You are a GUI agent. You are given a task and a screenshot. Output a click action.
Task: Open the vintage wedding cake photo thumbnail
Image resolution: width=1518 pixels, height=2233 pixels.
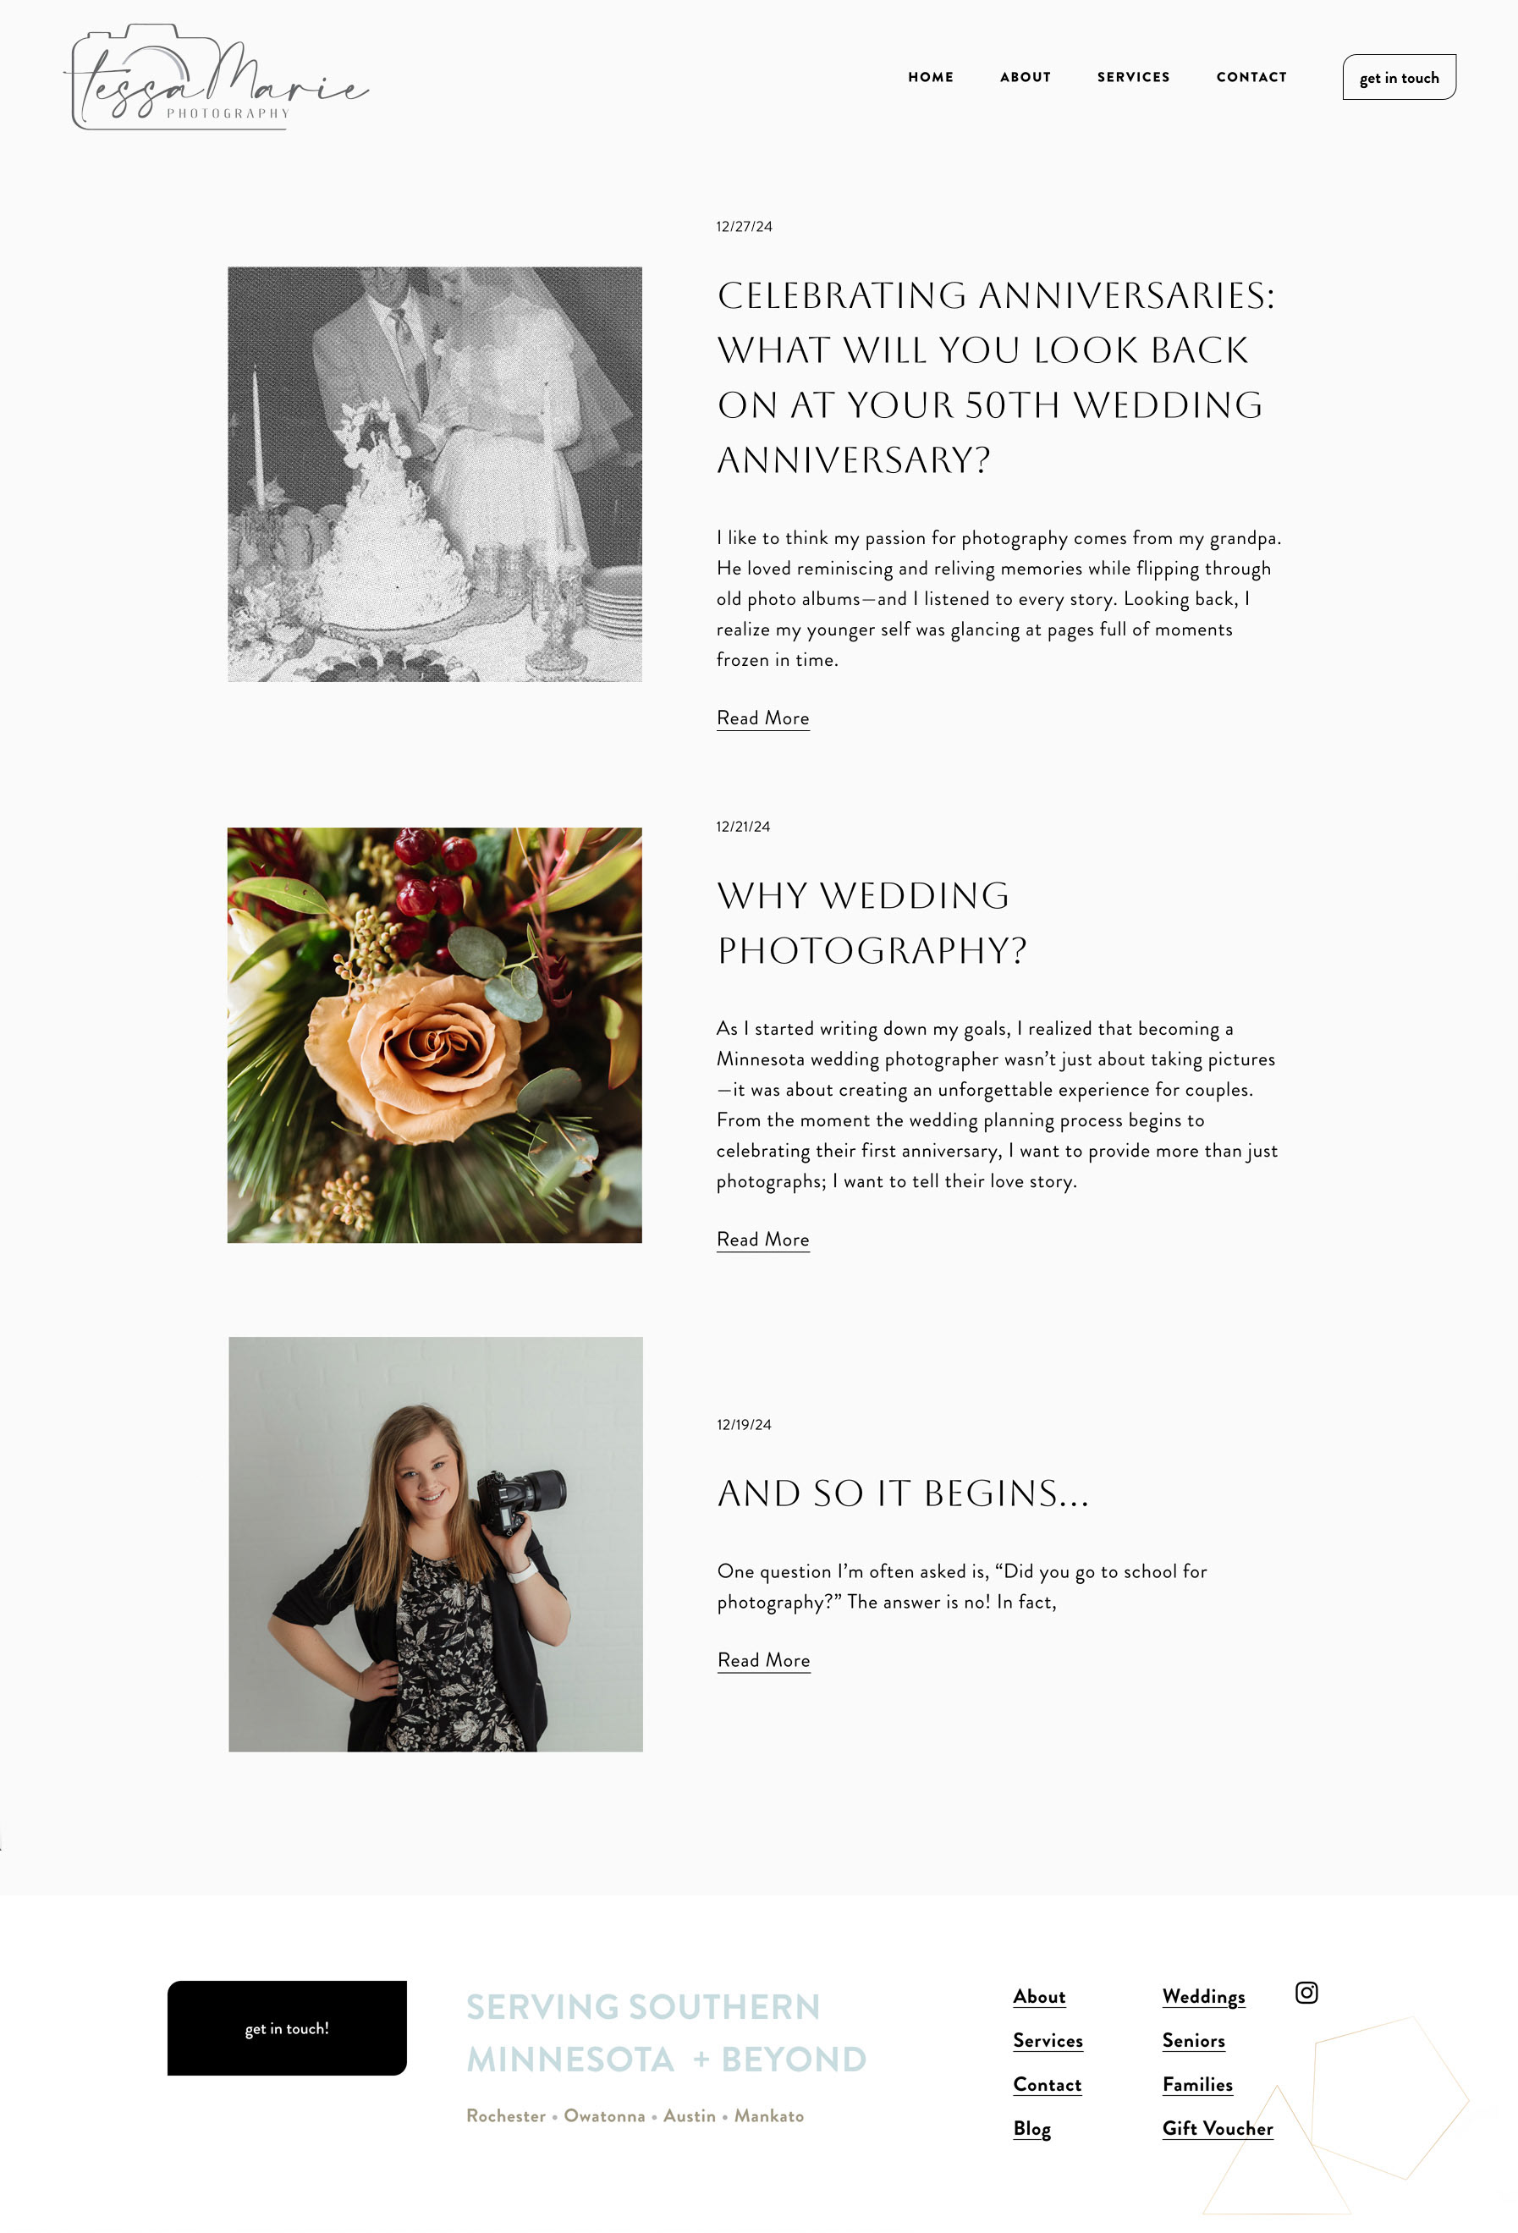point(434,475)
